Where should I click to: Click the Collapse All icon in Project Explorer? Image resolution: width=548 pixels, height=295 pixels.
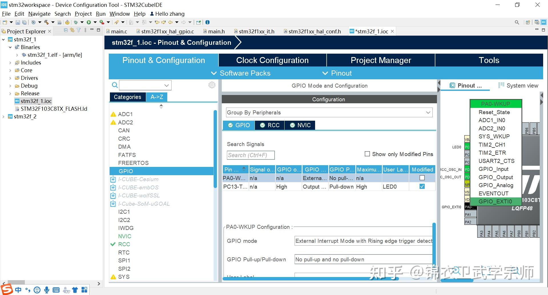tap(66, 30)
